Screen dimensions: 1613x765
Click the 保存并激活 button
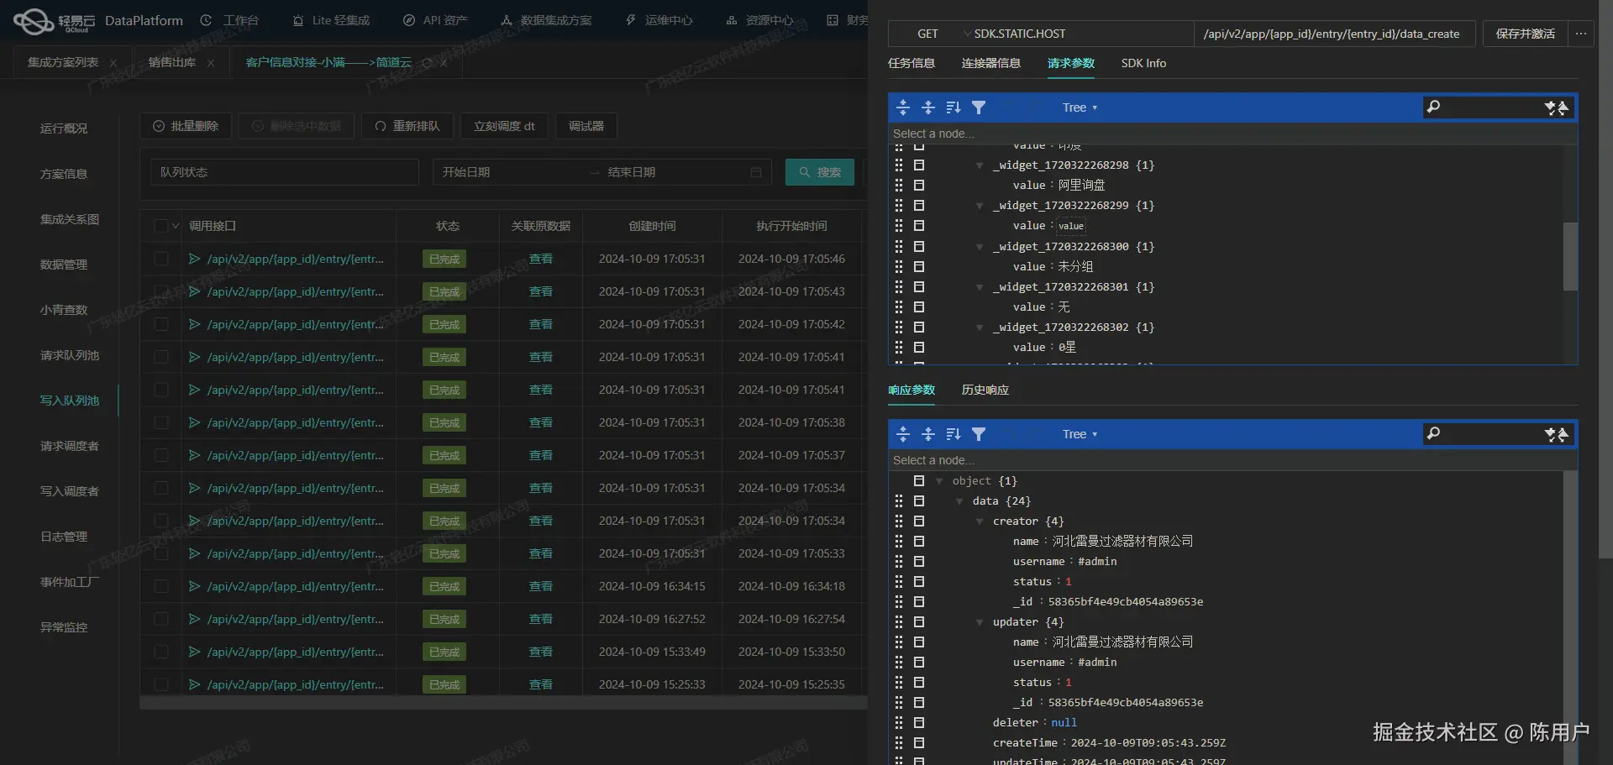(1525, 34)
